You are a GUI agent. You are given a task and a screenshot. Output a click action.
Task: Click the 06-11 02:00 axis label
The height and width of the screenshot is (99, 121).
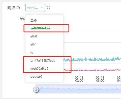(79, 79)
